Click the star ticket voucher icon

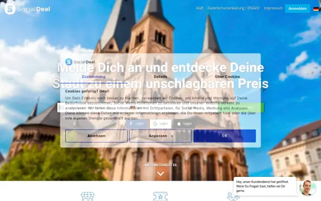(160, 196)
